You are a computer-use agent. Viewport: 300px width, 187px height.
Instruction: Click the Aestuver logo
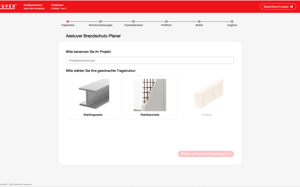pyautogui.click(x=8, y=6)
